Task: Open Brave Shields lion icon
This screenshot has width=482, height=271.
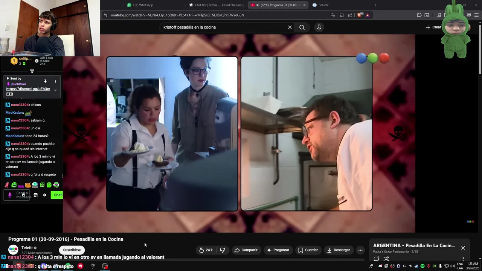Action: 360,15
